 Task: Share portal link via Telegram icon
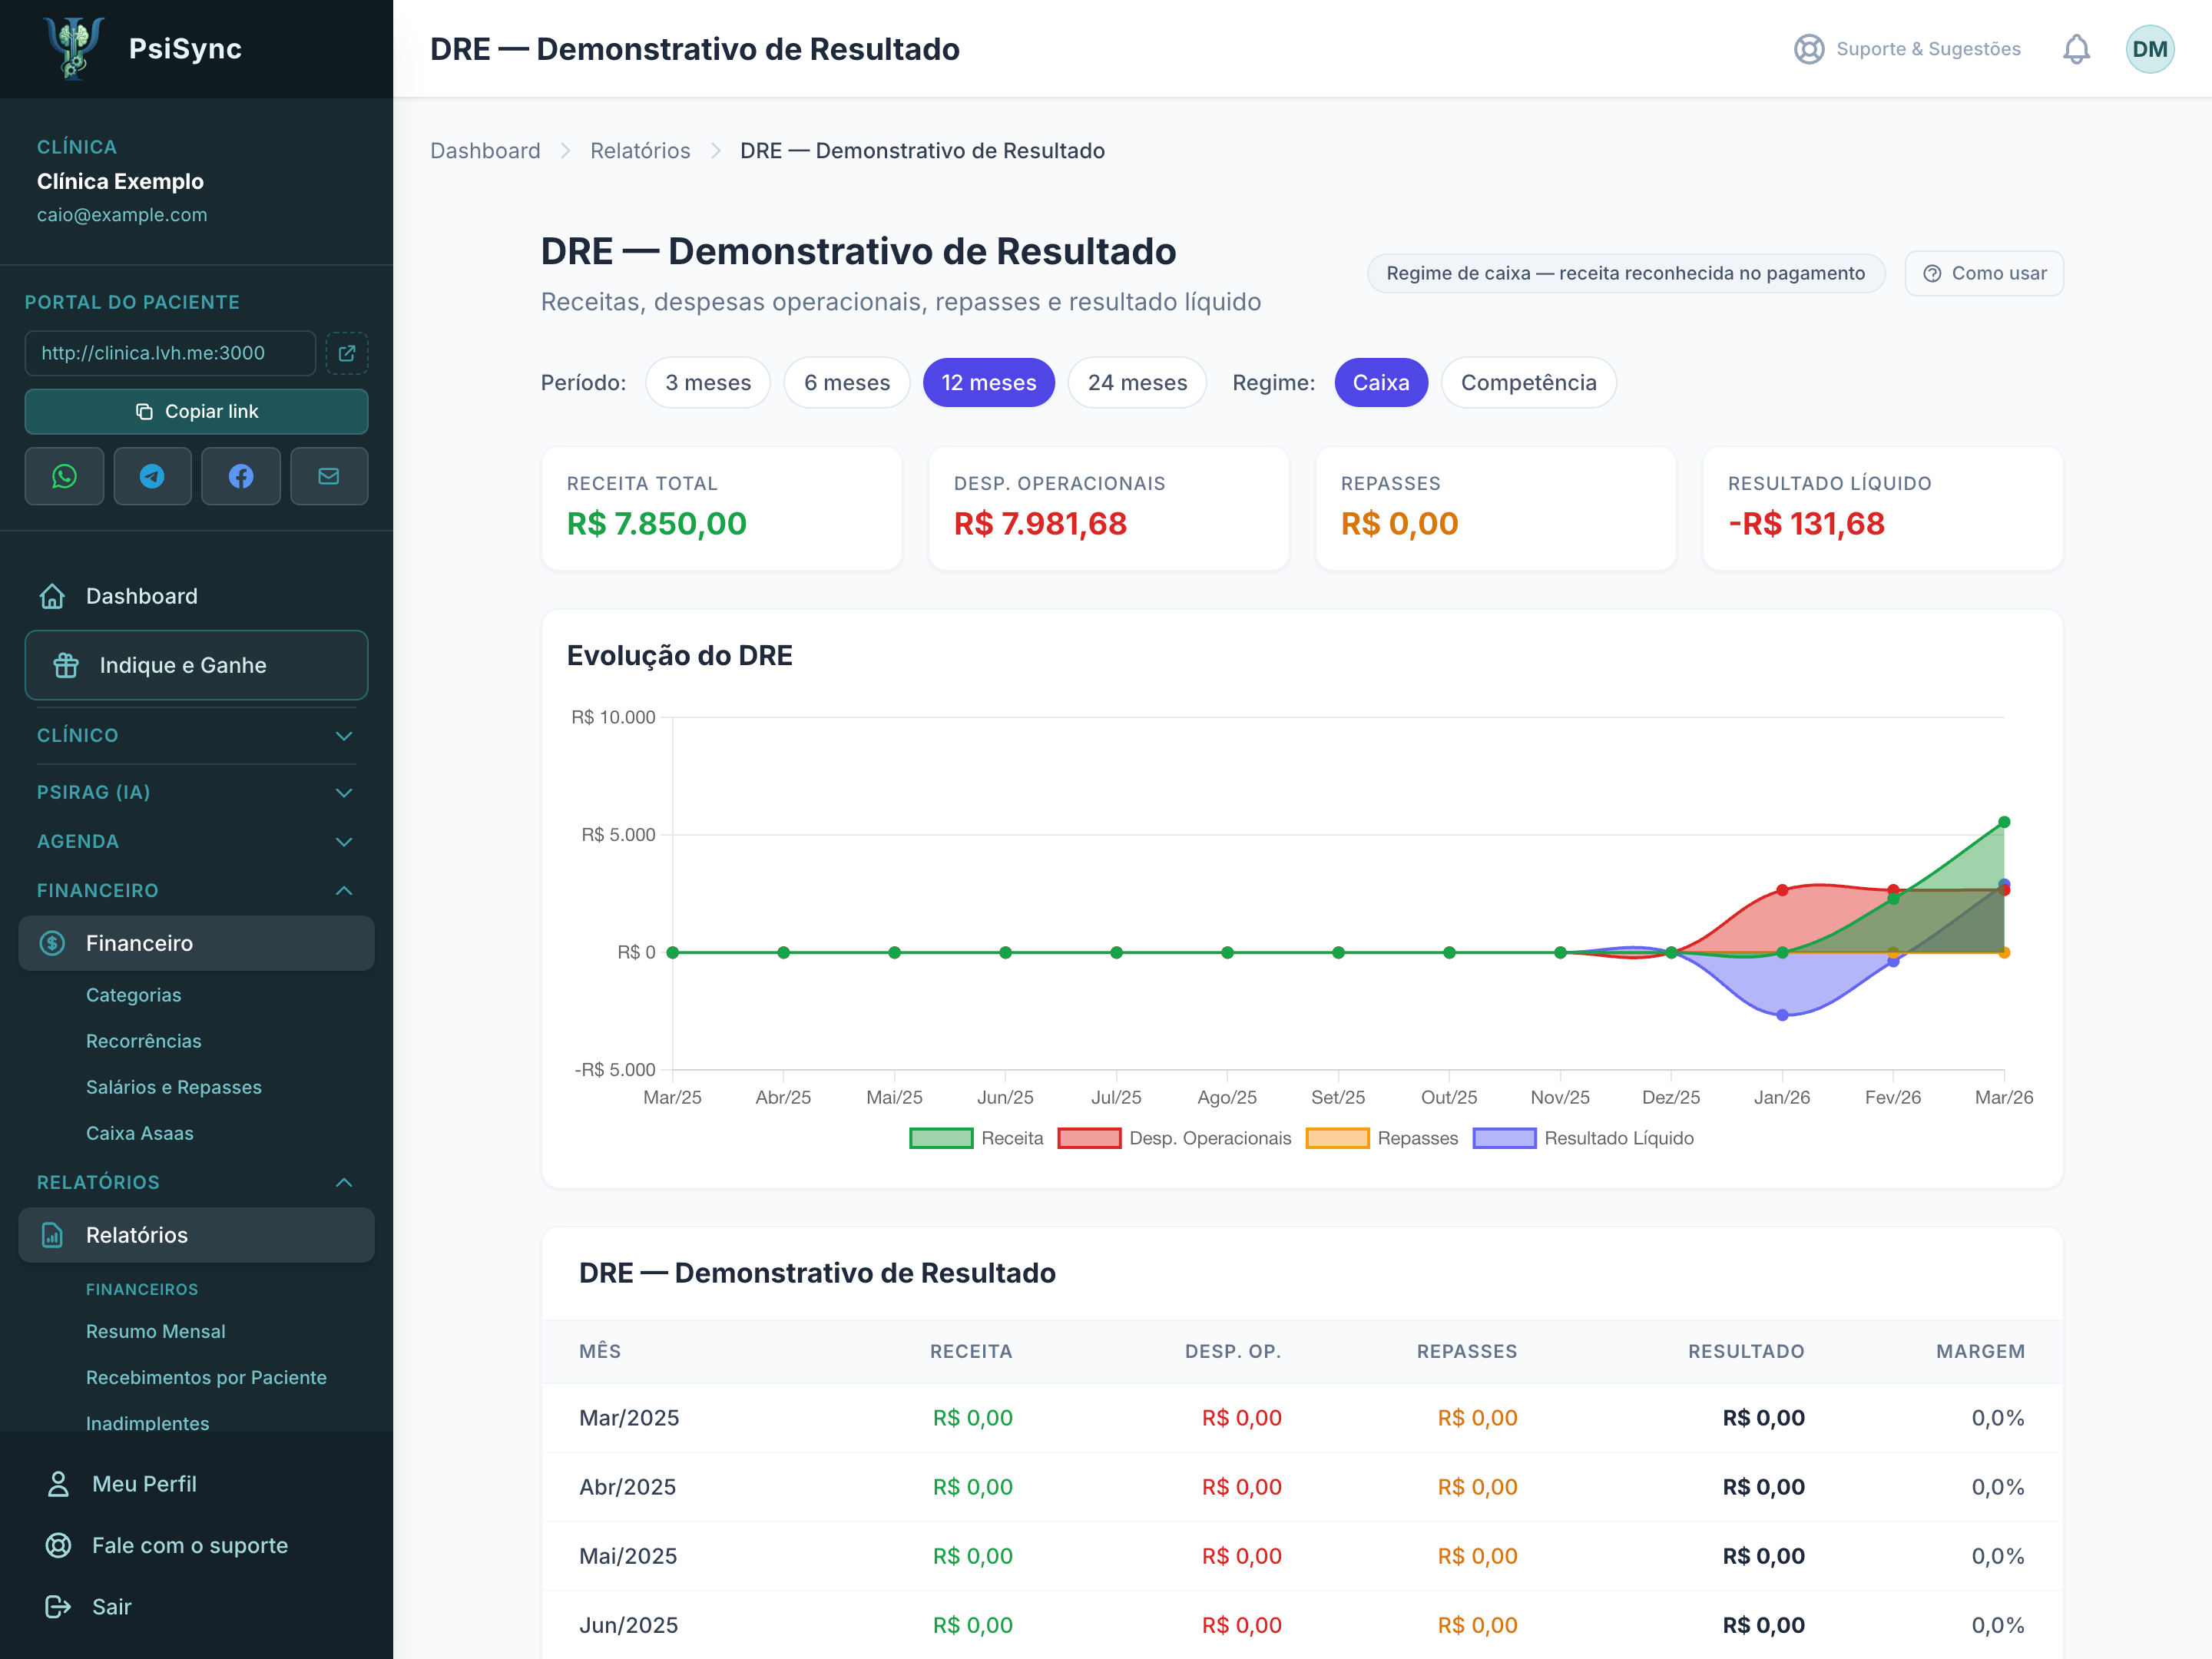tap(152, 476)
